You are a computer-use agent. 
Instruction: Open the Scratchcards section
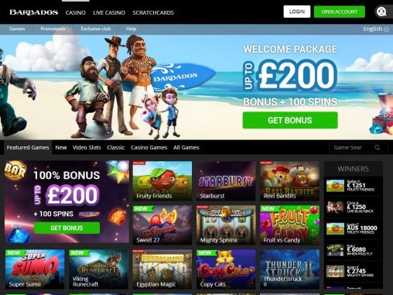153,12
